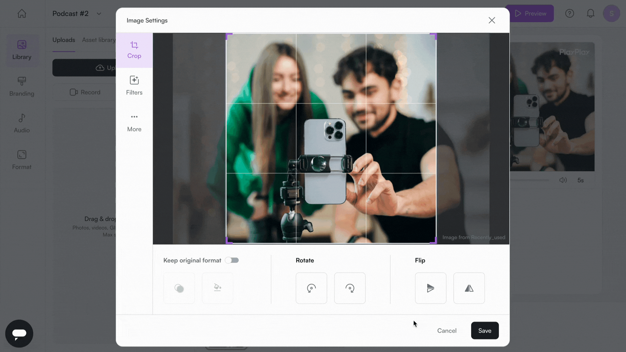The width and height of the screenshot is (626, 352).
Task: Flip the image vertically
Action: point(430,288)
